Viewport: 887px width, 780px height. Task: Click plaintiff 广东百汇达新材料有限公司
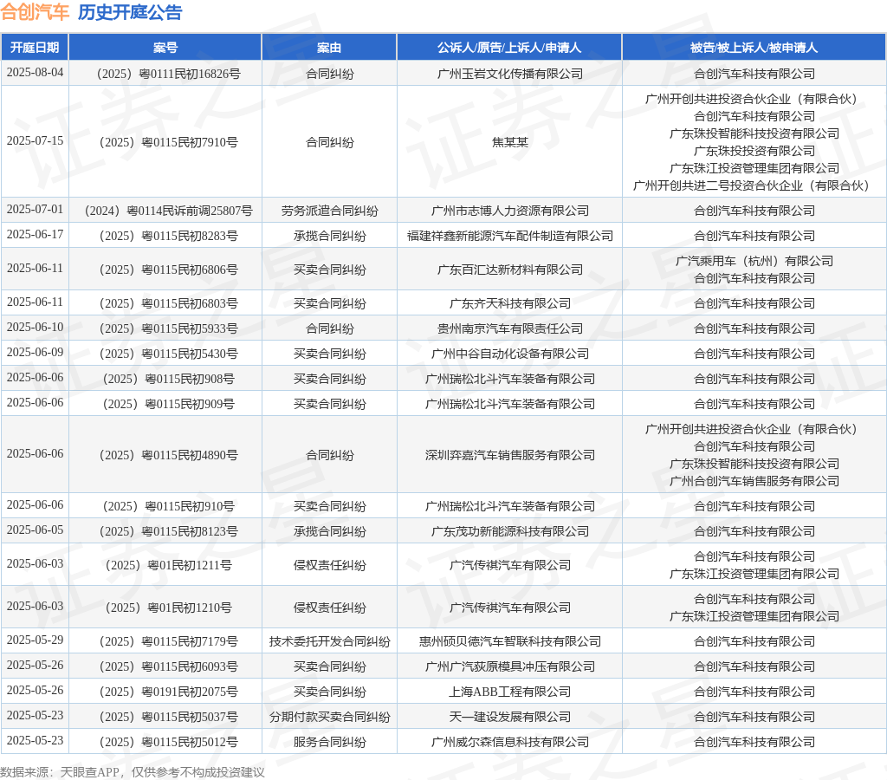pos(509,270)
